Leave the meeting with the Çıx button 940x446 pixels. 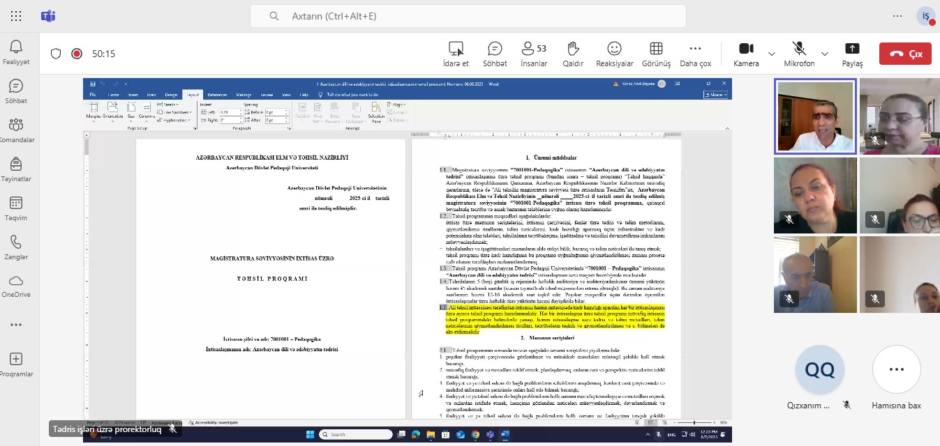[905, 53]
